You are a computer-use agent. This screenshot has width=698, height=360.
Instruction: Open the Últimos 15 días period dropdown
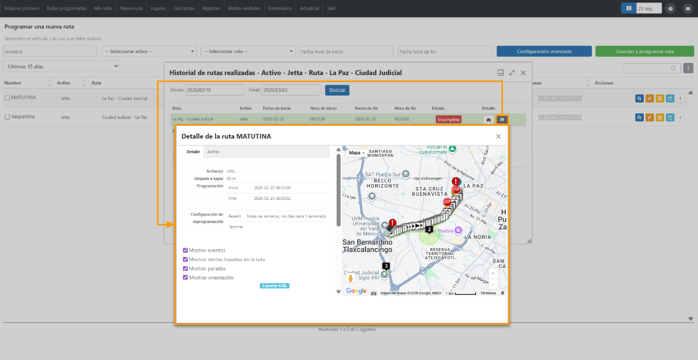click(x=61, y=66)
